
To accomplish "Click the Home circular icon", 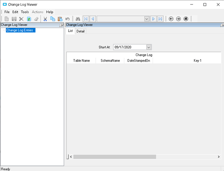I will pyautogui.click(x=186, y=19).
